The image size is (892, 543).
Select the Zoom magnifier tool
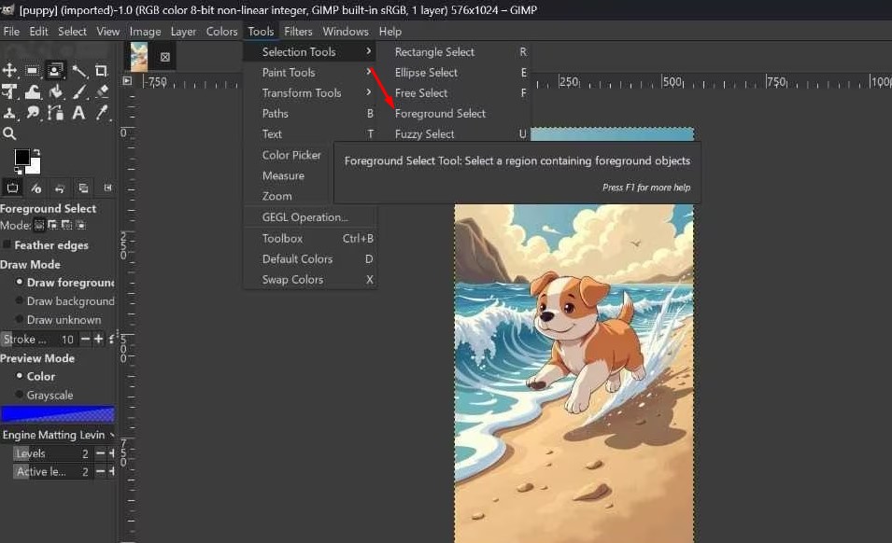click(9, 134)
